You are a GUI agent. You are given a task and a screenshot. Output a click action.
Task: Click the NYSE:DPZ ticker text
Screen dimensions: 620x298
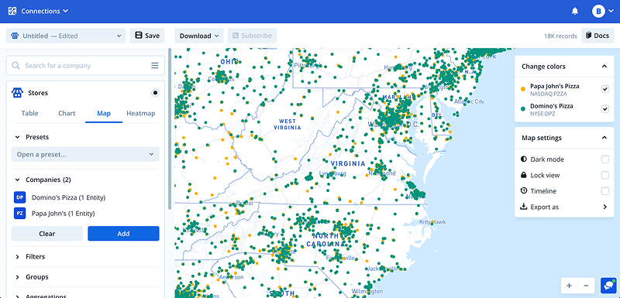542,113
